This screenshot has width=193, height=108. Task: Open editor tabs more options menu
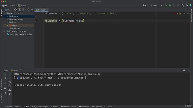point(188,10)
